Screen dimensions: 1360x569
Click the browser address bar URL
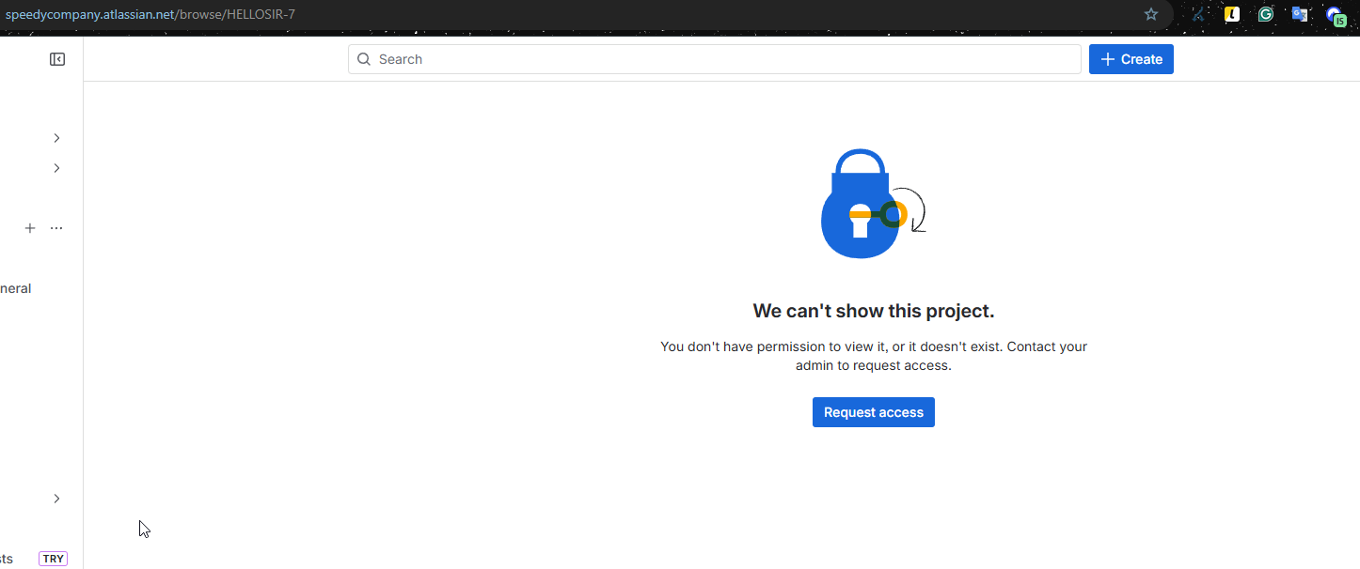[x=150, y=14]
